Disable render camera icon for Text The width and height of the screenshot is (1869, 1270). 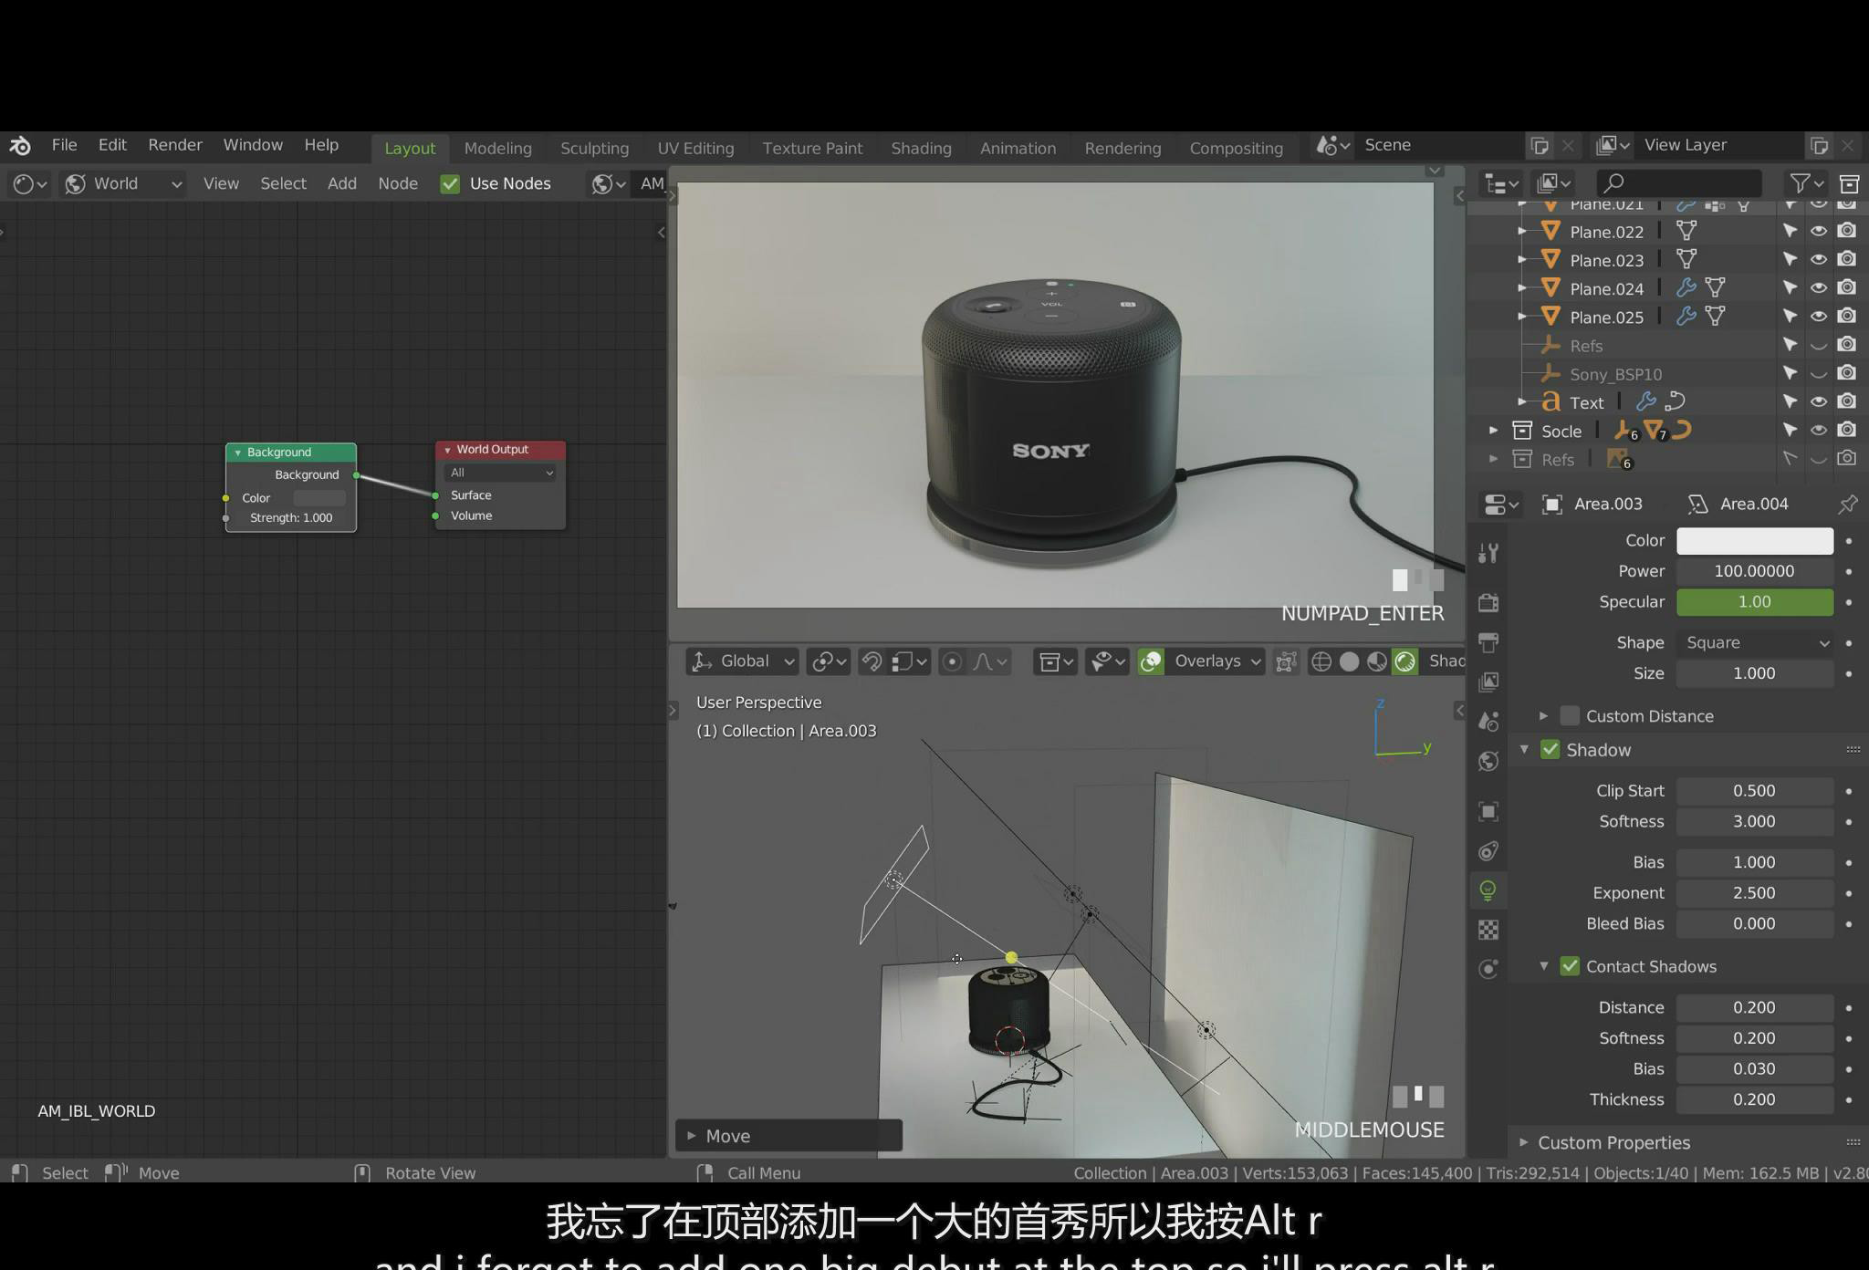coord(1847,401)
